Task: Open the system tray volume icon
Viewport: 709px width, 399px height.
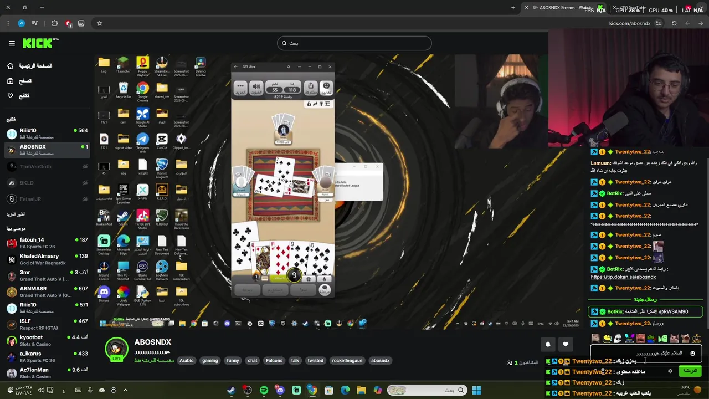Action: point(42,390)
